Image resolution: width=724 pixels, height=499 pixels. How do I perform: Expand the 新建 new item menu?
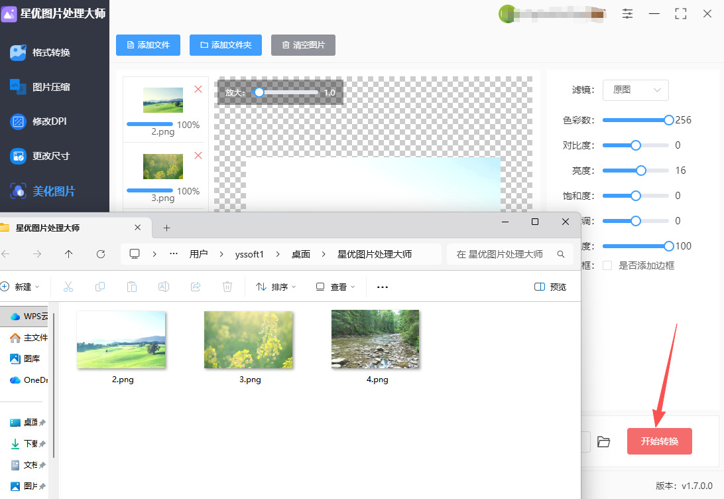click(21, 287)
